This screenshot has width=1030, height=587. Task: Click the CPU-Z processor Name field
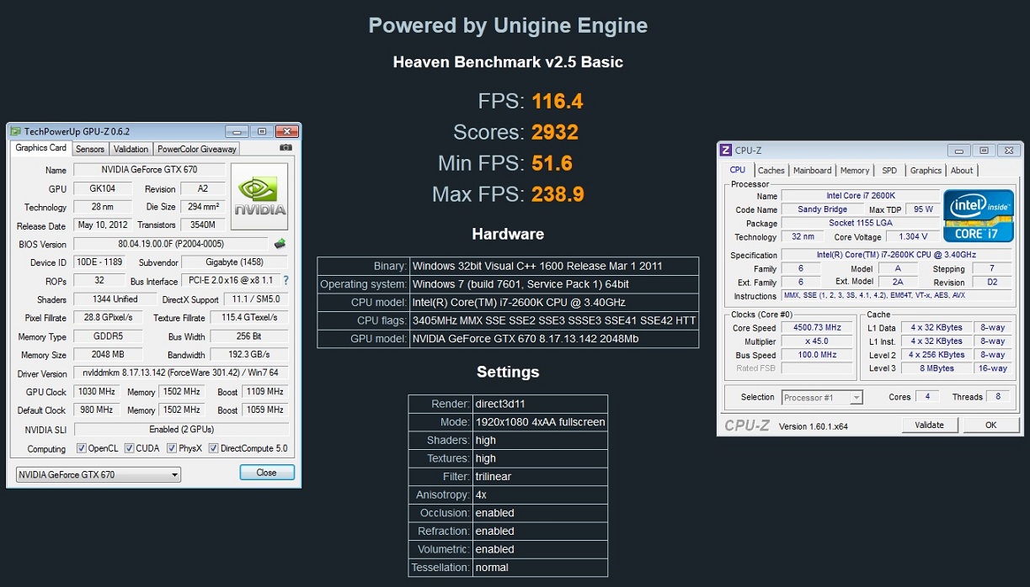coord(861,196)
